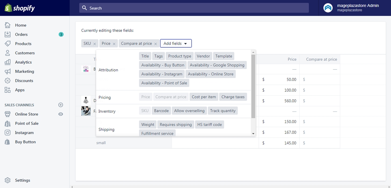This screenshot has width=391, height=188.
Task: Click the Products tag icon
Action: 7,44
